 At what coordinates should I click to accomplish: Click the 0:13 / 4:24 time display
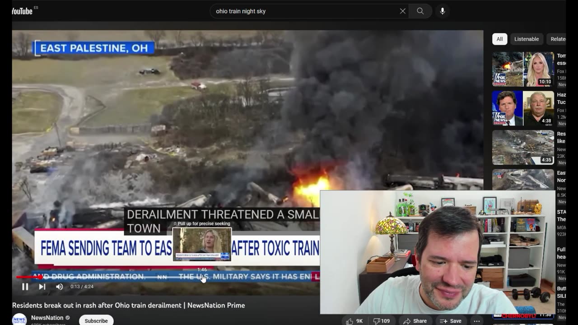[82, 287]
